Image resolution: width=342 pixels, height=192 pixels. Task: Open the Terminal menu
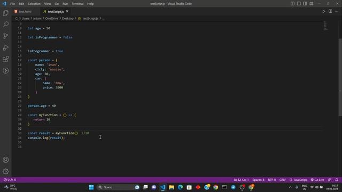[77, 4]
